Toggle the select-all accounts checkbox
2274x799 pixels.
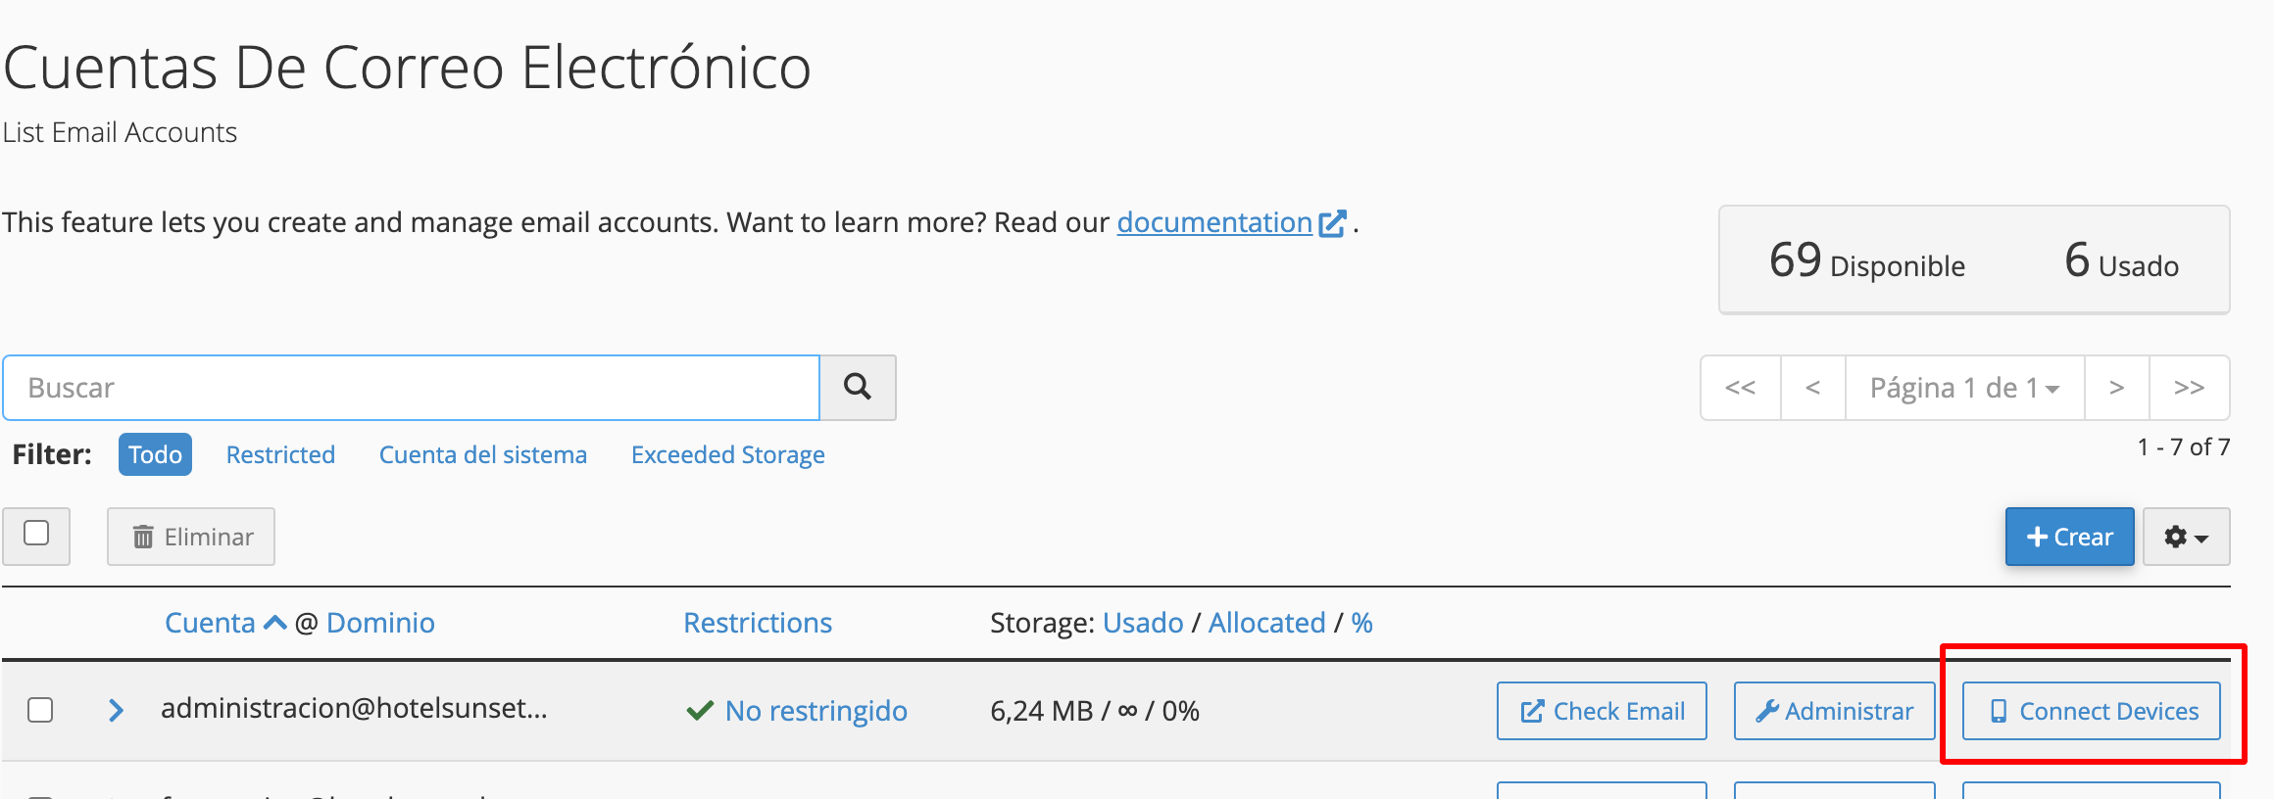coord(36,534)
